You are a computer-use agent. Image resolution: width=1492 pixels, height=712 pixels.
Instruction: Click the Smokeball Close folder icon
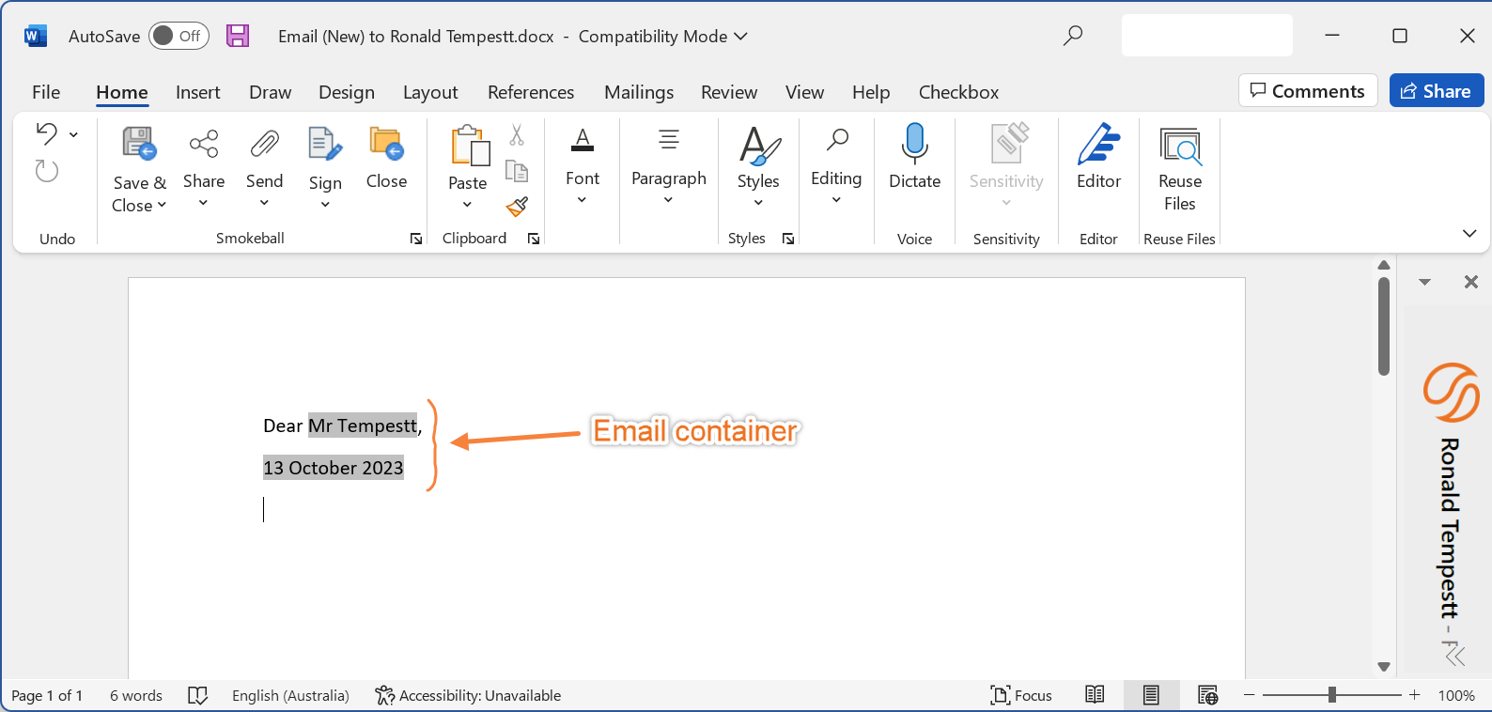[386, 145]
